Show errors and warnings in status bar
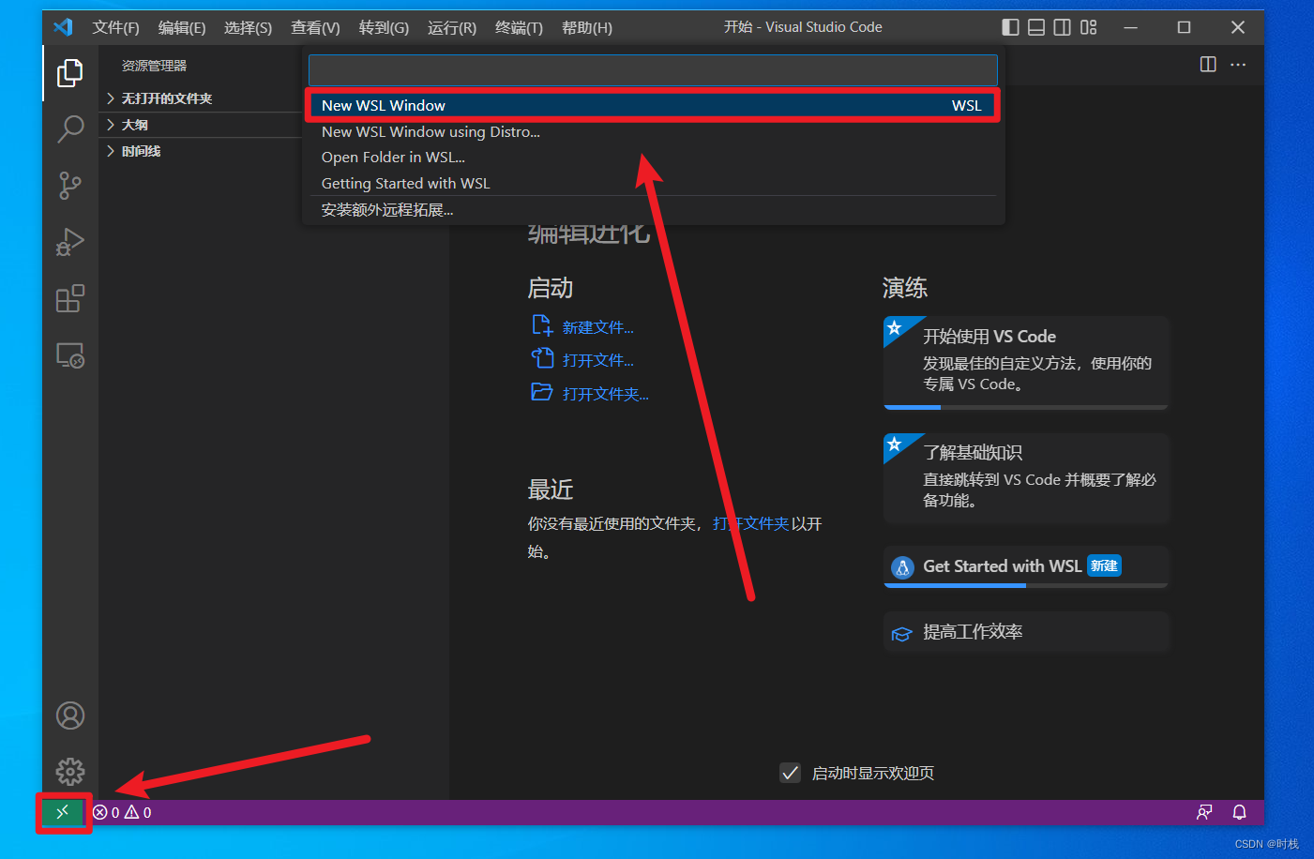Viewport: 1314px width, 859px height. (x=123, y=812)
